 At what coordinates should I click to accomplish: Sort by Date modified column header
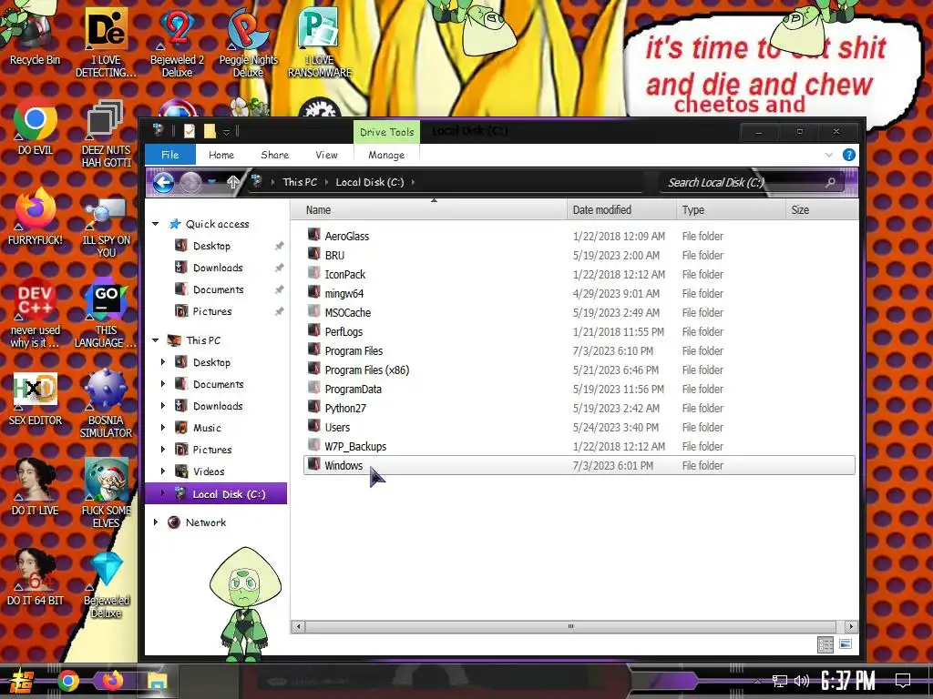(x=621, y=210)
